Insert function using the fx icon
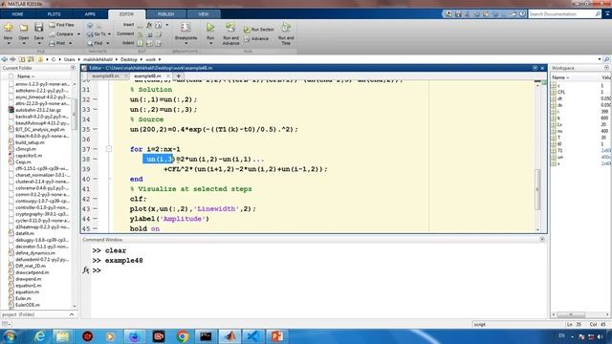 [149, 25]
